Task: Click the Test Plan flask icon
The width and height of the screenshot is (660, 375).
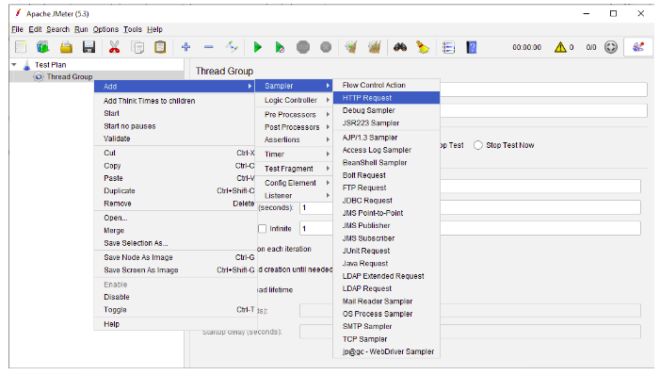Action: click(x=27, y=65)
